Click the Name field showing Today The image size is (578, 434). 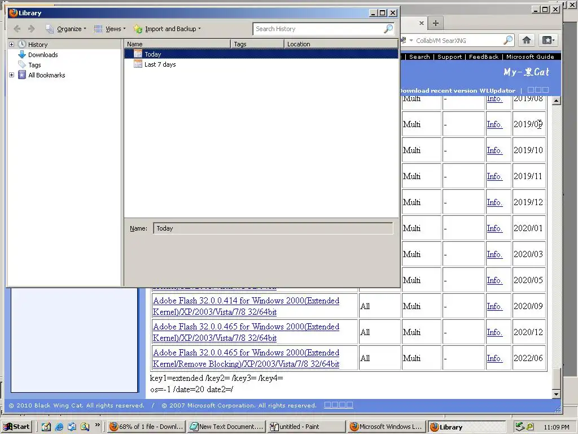tap(273, 228)
